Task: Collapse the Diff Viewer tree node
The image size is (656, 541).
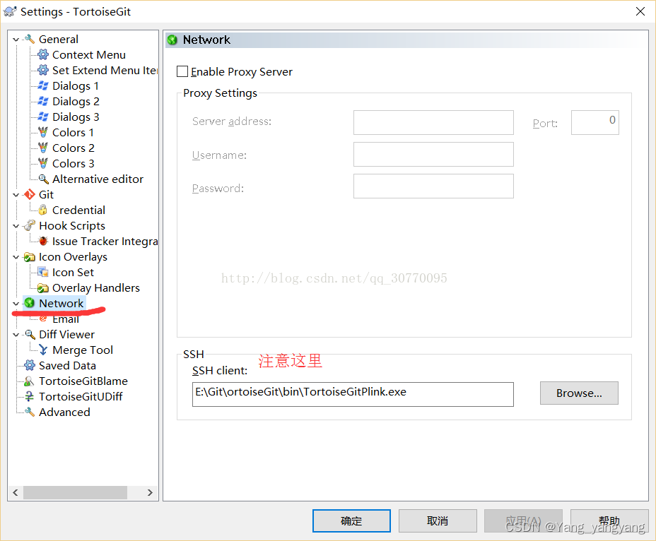Action: 16,335
